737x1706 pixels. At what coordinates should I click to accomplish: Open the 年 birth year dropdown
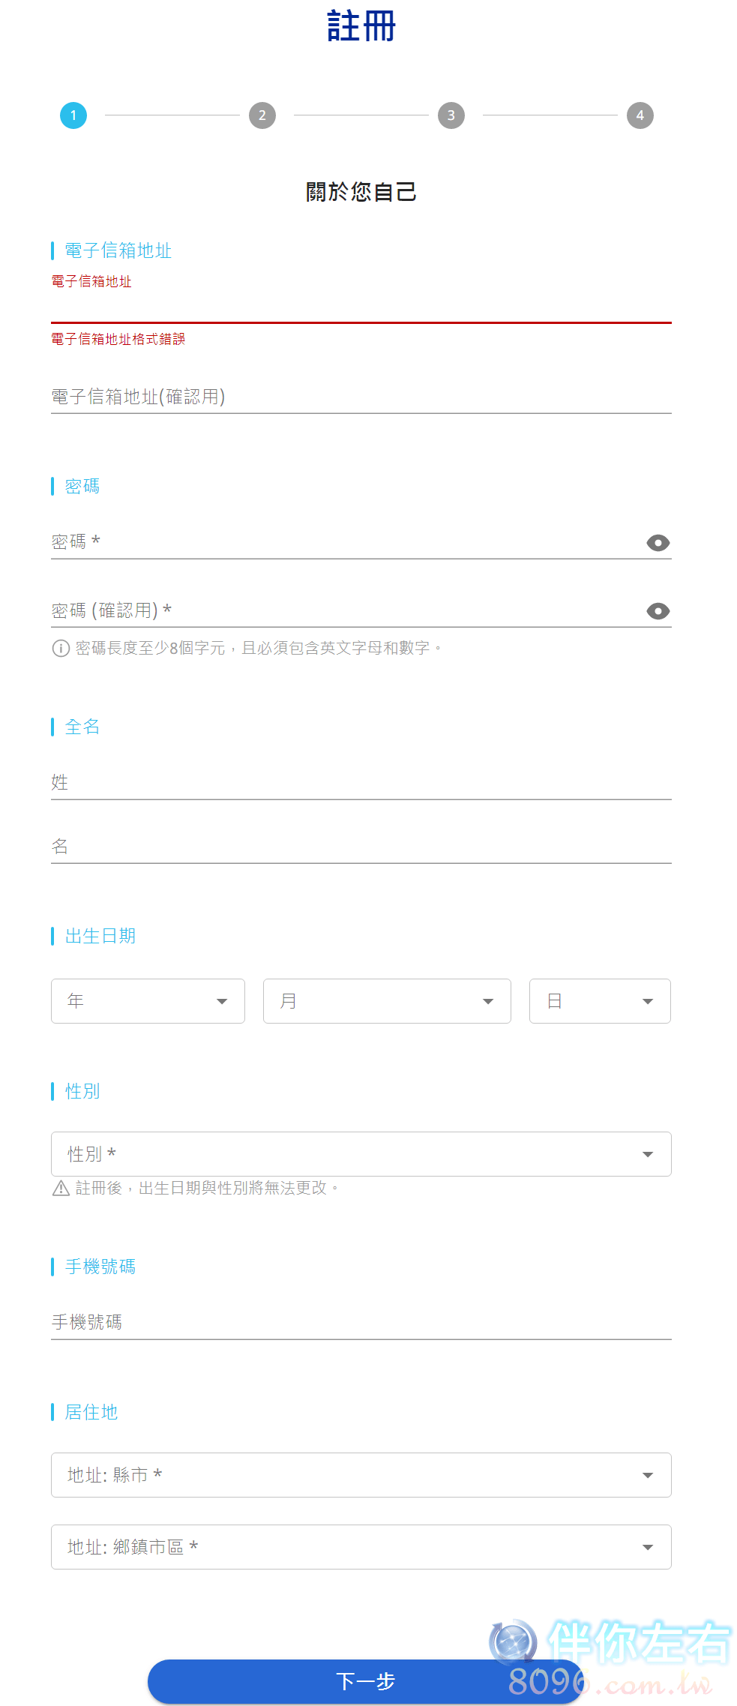[148, 1001]
